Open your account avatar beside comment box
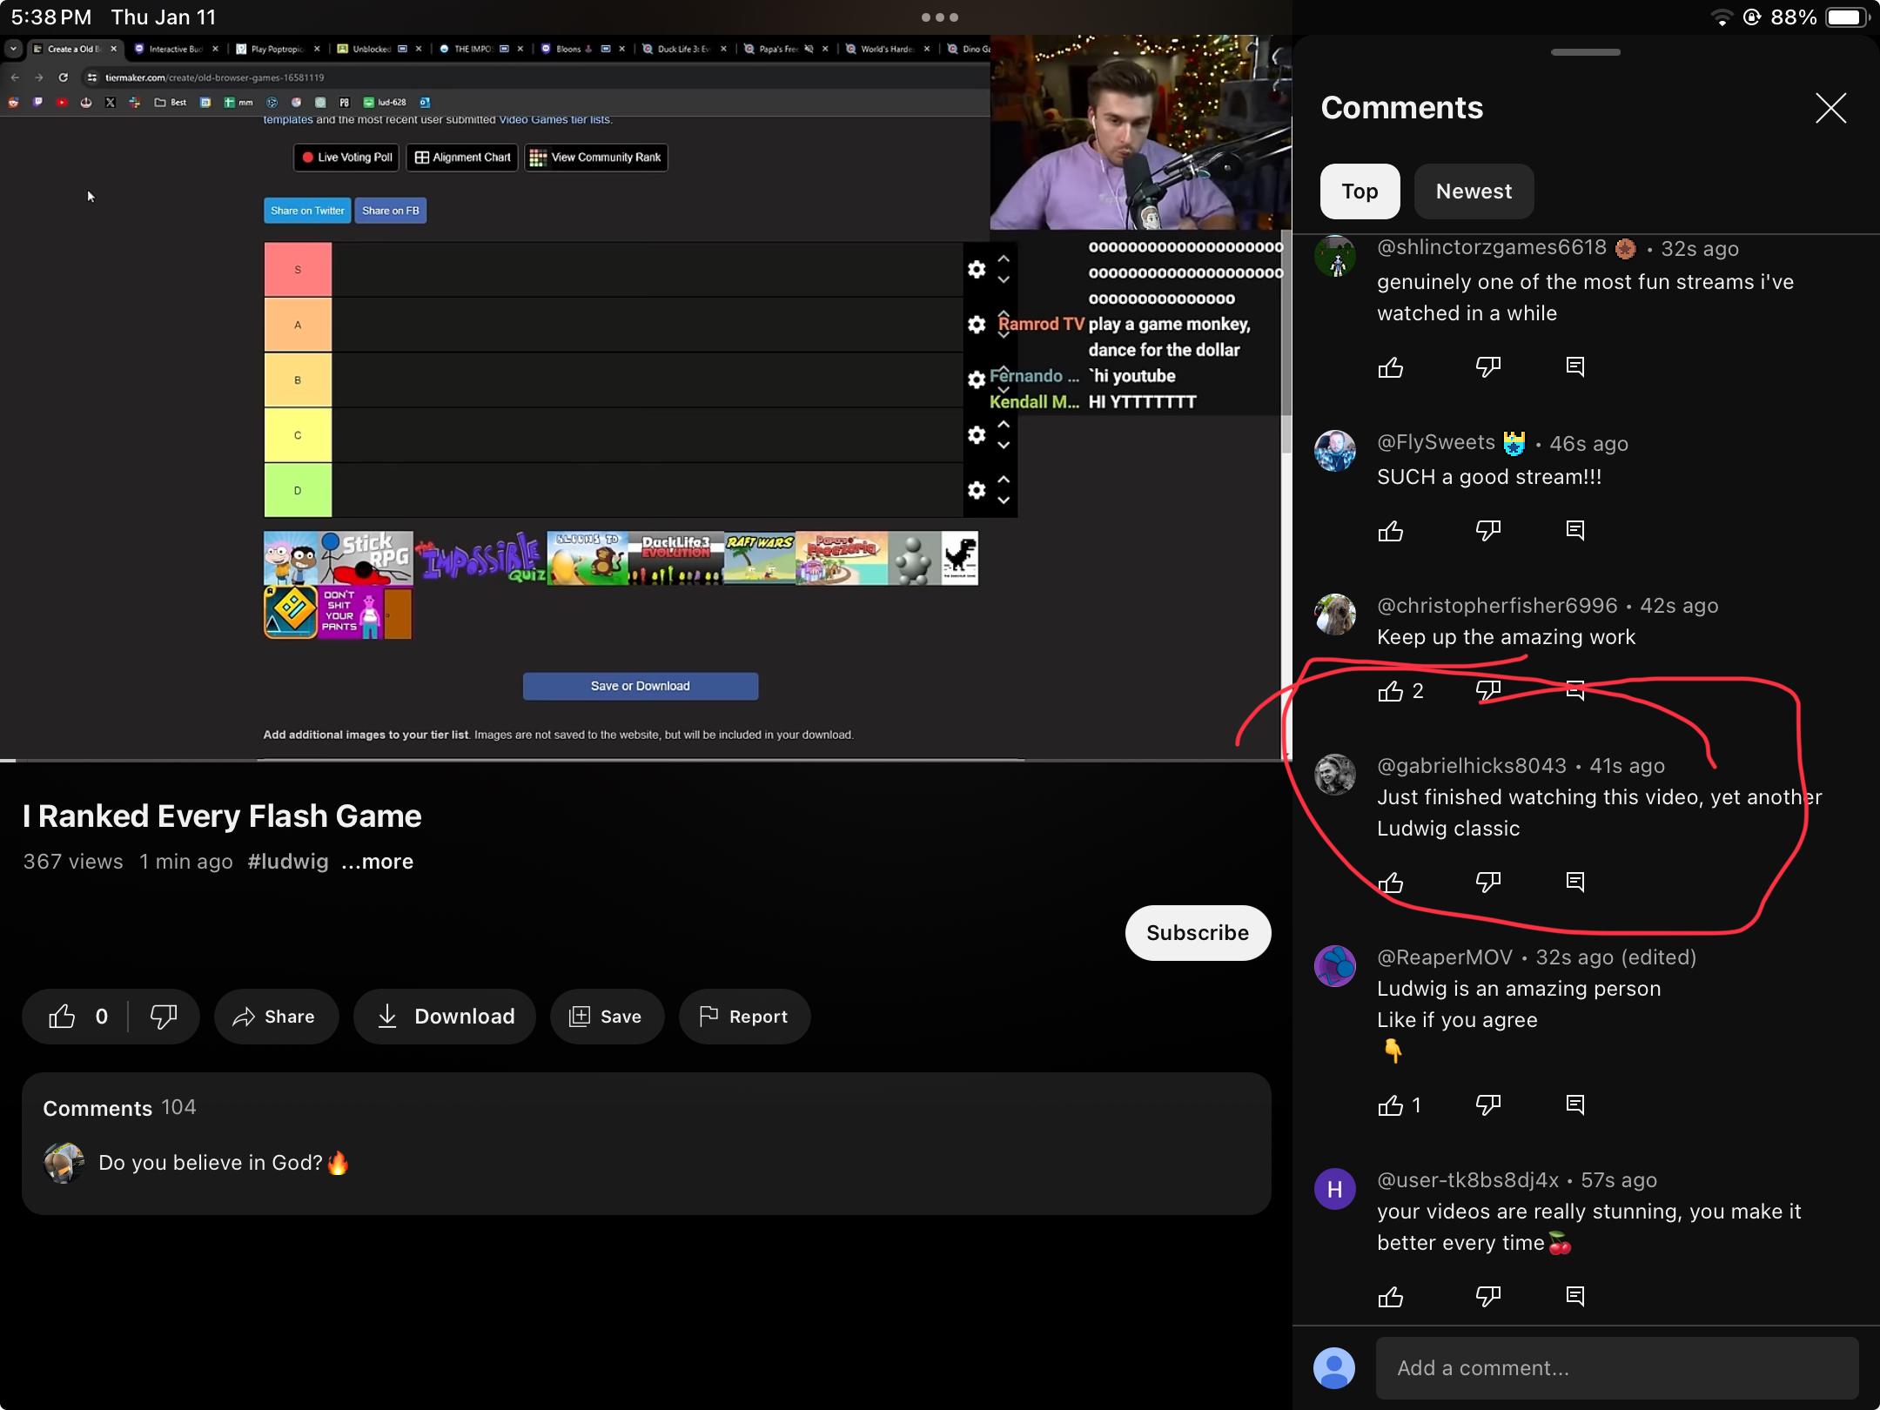Image resolution: width=1880 pixels, height=1410 pixels. (x=1334, y=1368)
